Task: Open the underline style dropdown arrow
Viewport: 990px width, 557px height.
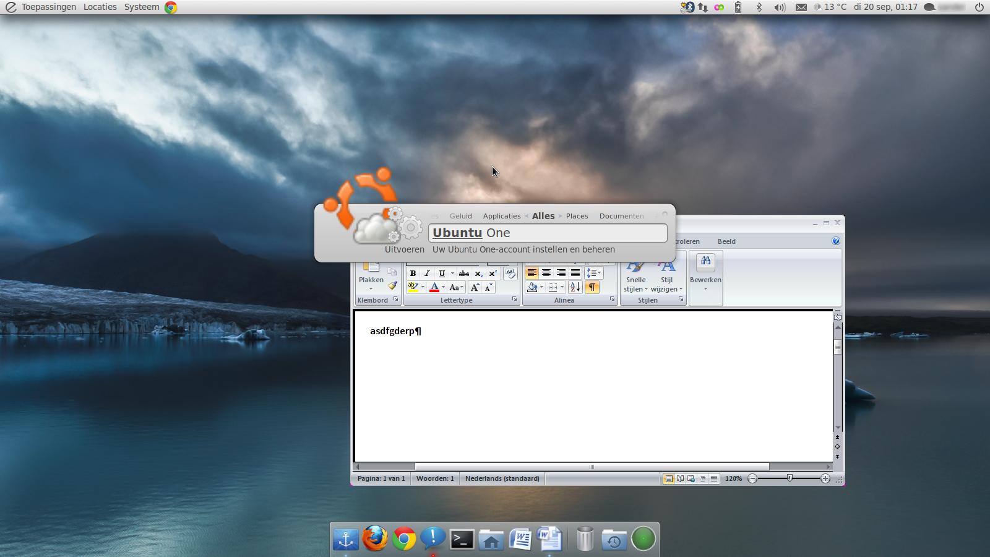Action: pyautogui.click(x=452, y=274)
